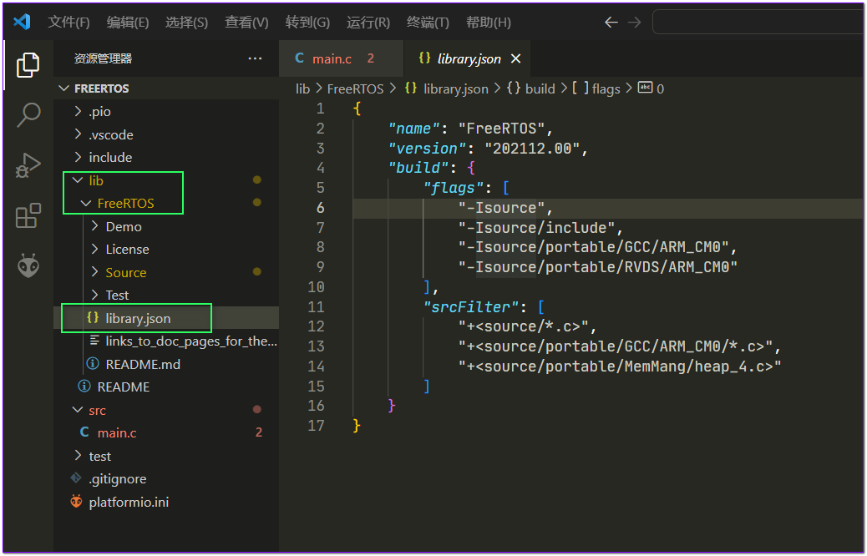Open the 编辑(E) menu
This screenshot has width=867, height=556.
128,22
